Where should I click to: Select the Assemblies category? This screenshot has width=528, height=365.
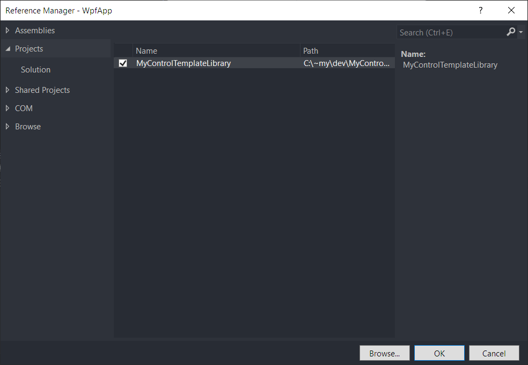[x=35, y=31]
